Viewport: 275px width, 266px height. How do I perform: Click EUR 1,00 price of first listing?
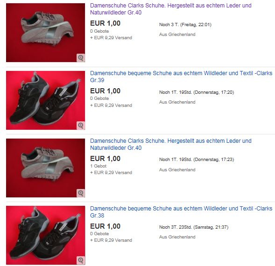[105, 23]
